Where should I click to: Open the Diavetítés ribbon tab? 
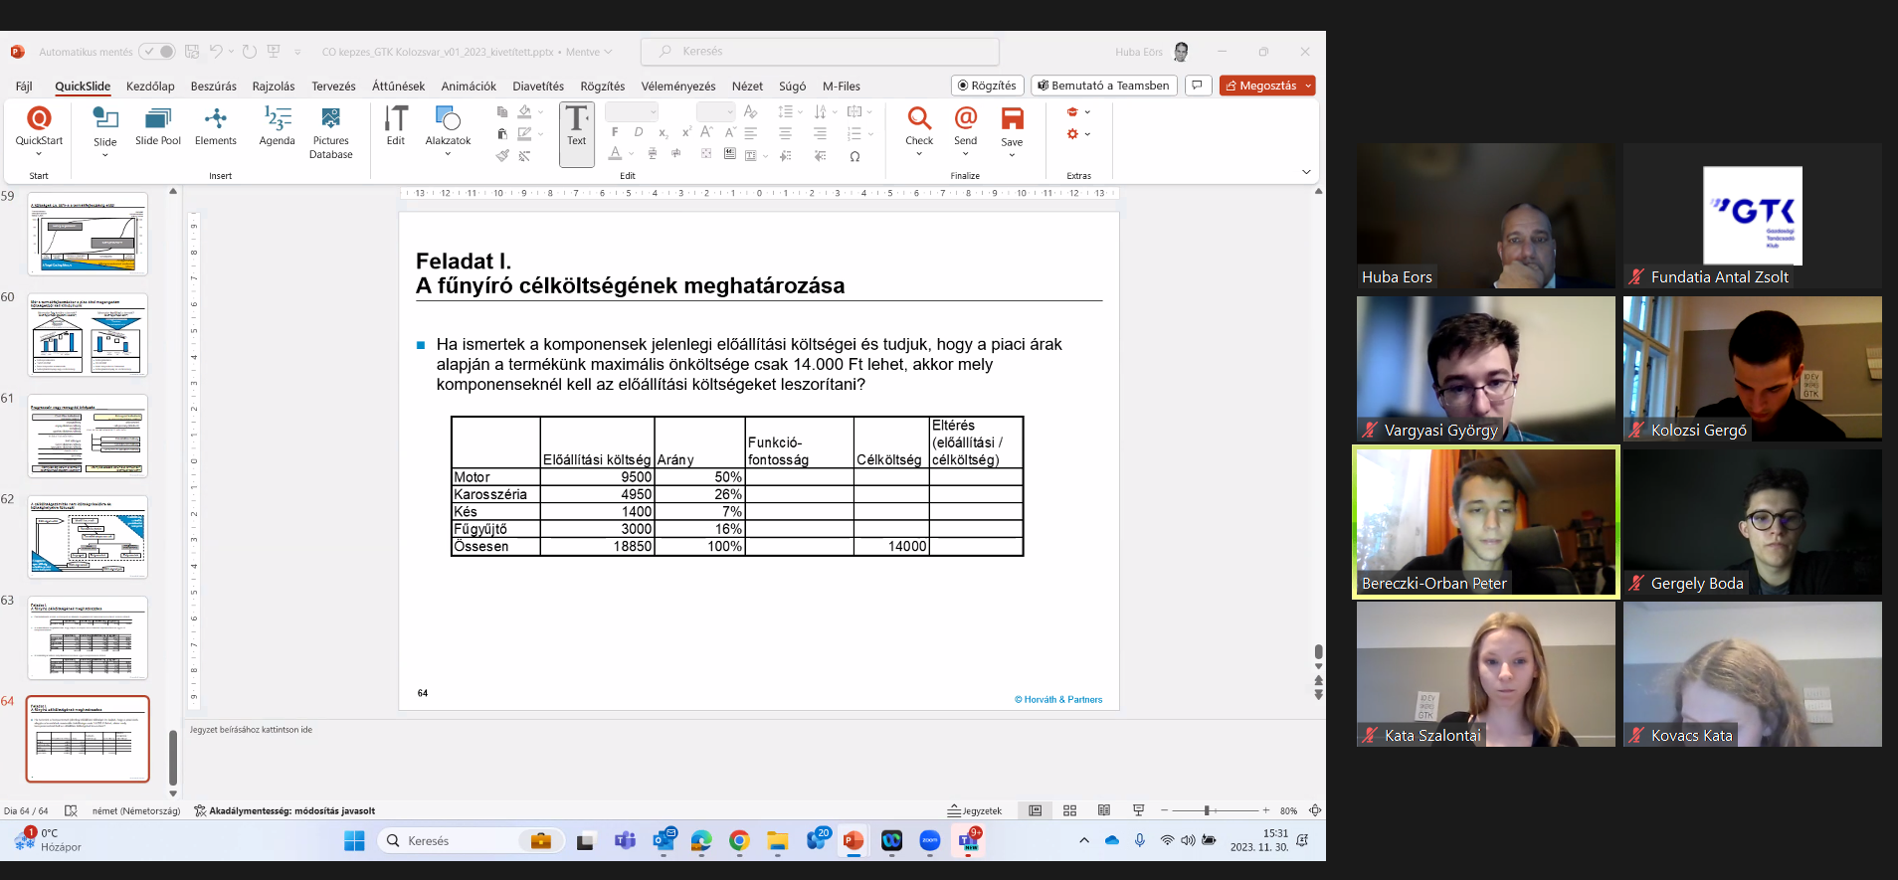pos(538,87)
